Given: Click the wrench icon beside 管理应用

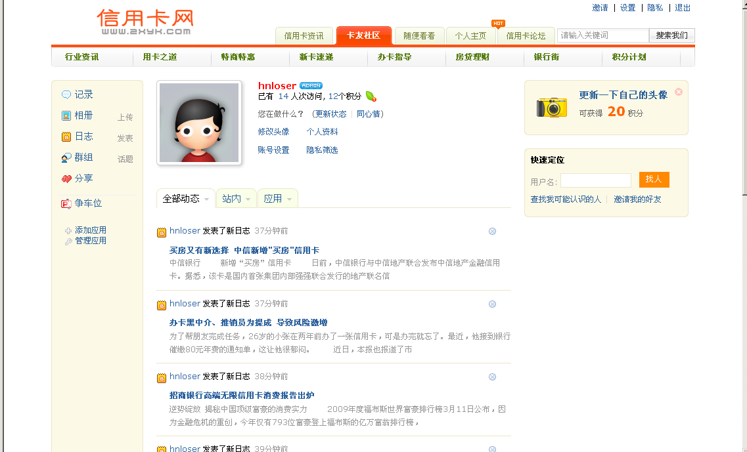Looking at the screenshot, I should point(68,241).
